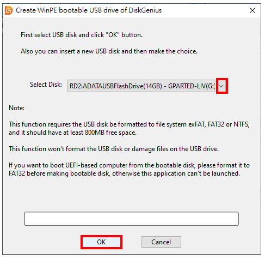The width and height of the screenshot is (265, 258).
Task: Click the "FAT32 before making bootable disk" line
Action: point(124,173)
